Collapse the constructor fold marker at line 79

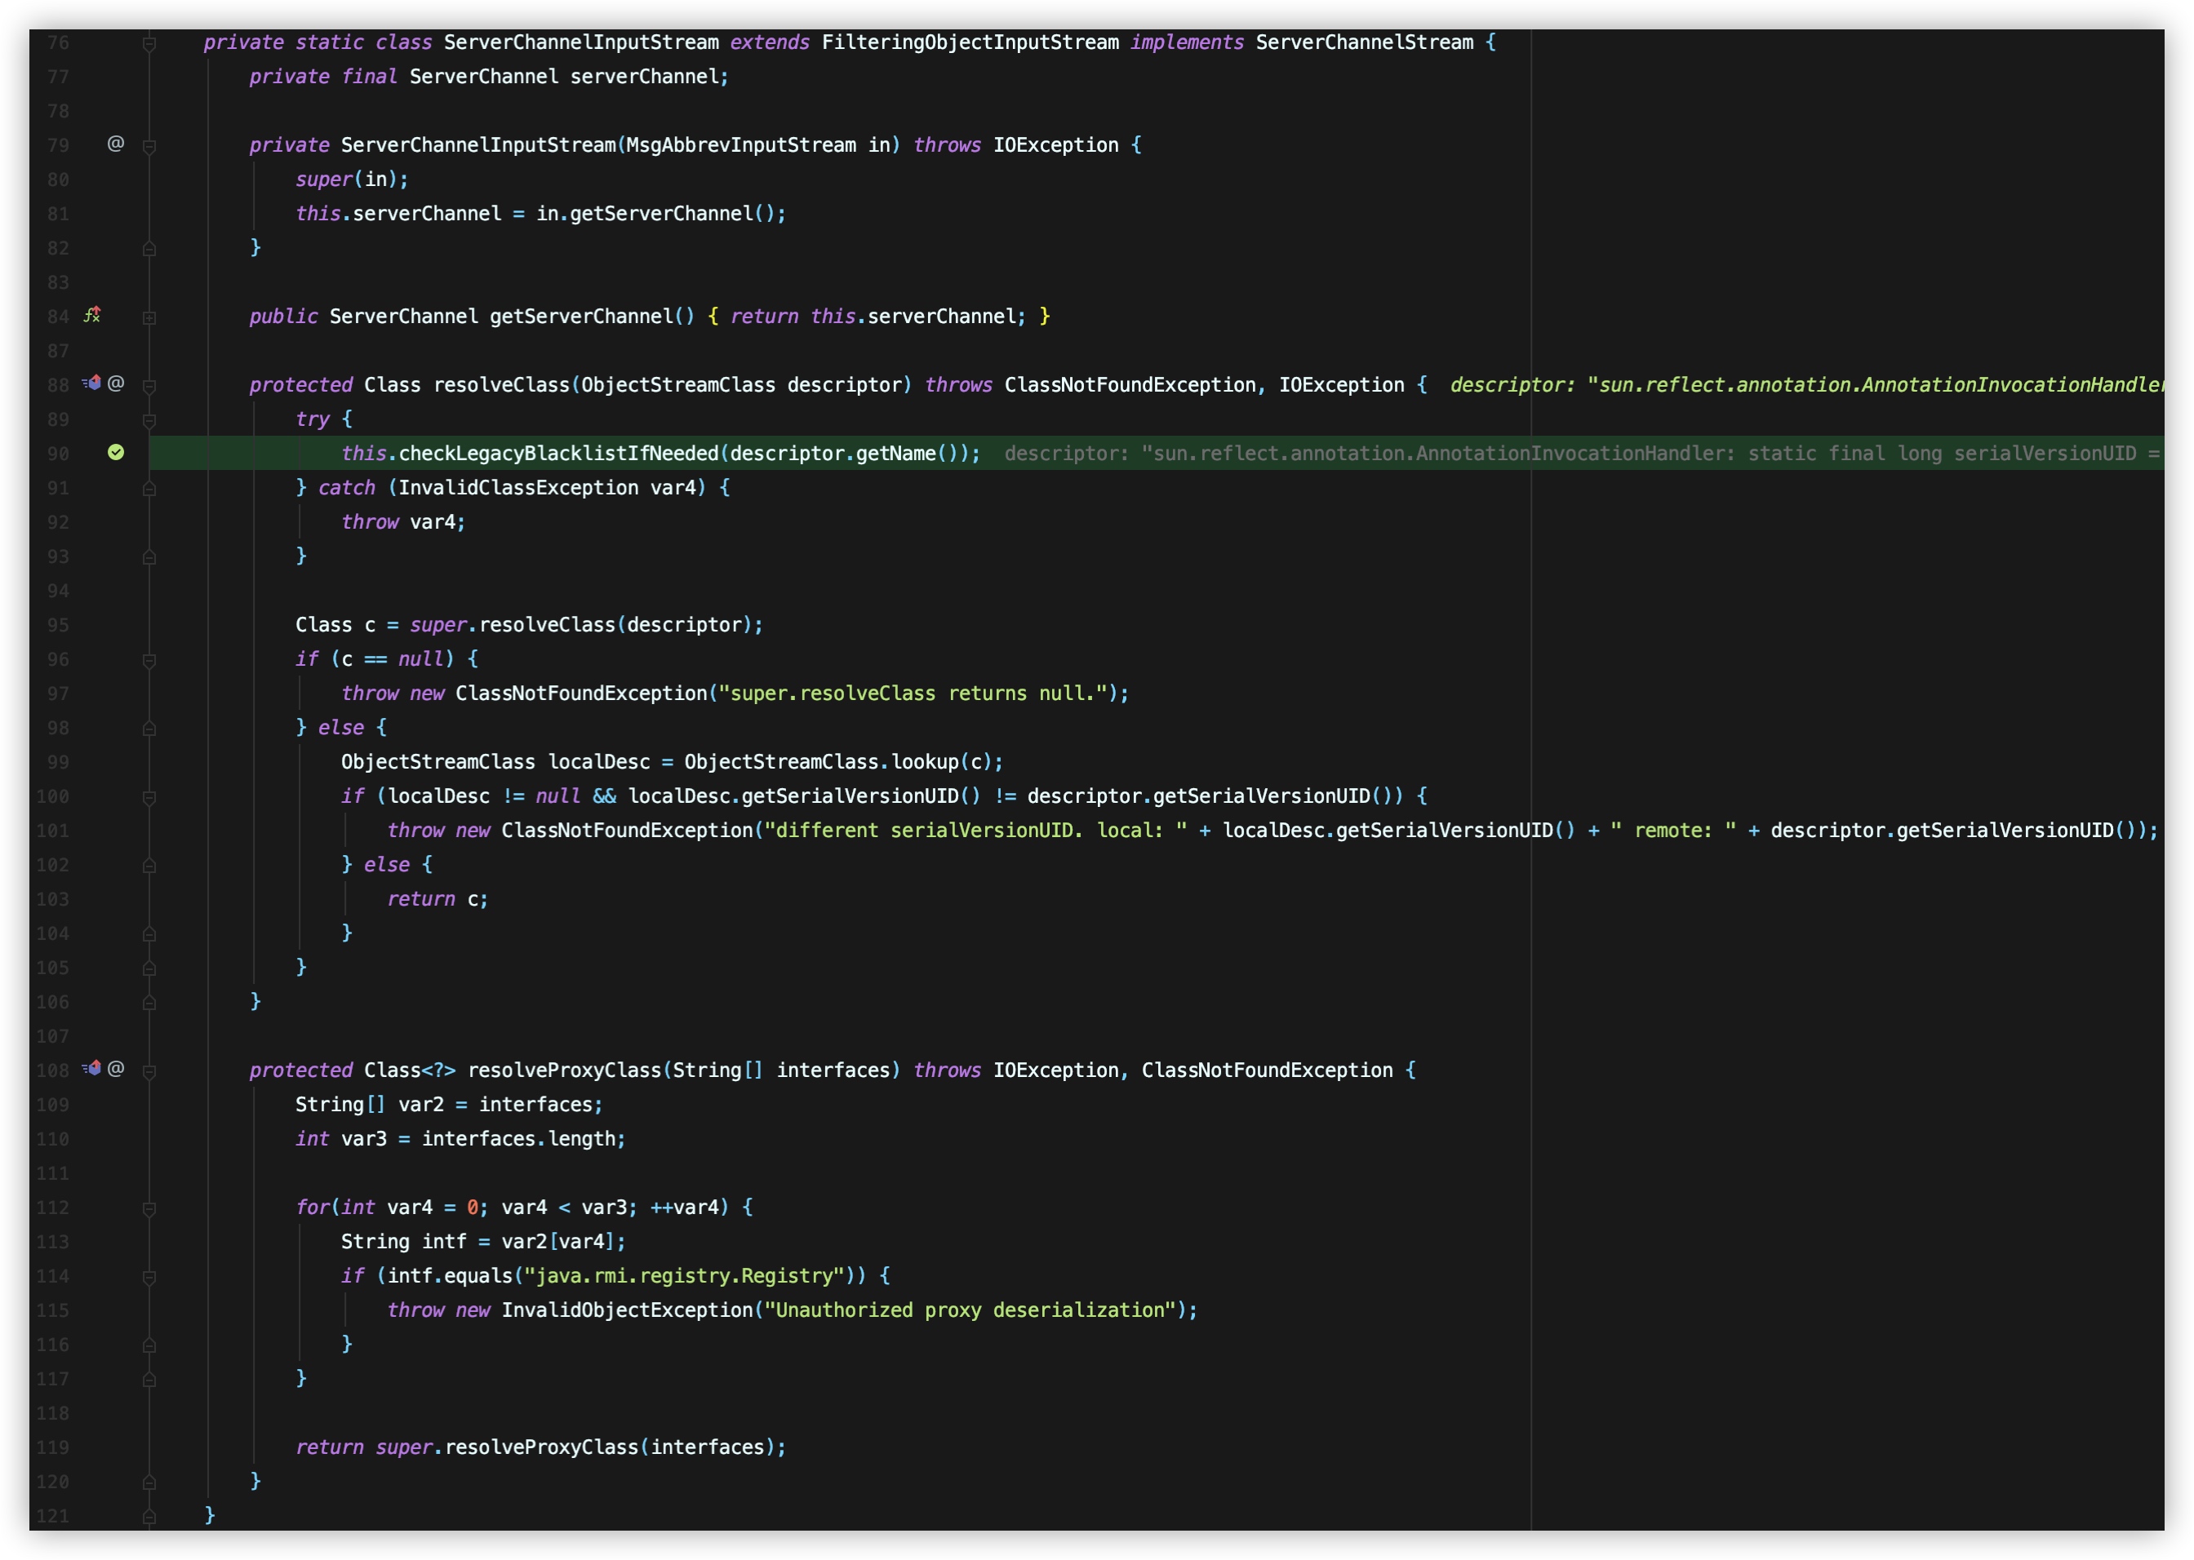coord(149,146)
